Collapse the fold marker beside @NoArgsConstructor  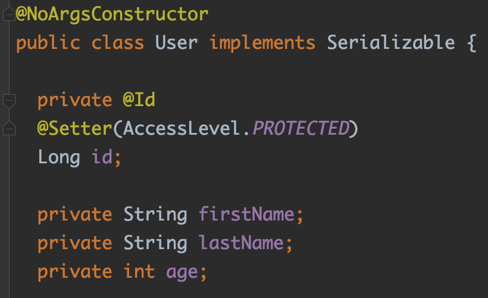(8, 15)
